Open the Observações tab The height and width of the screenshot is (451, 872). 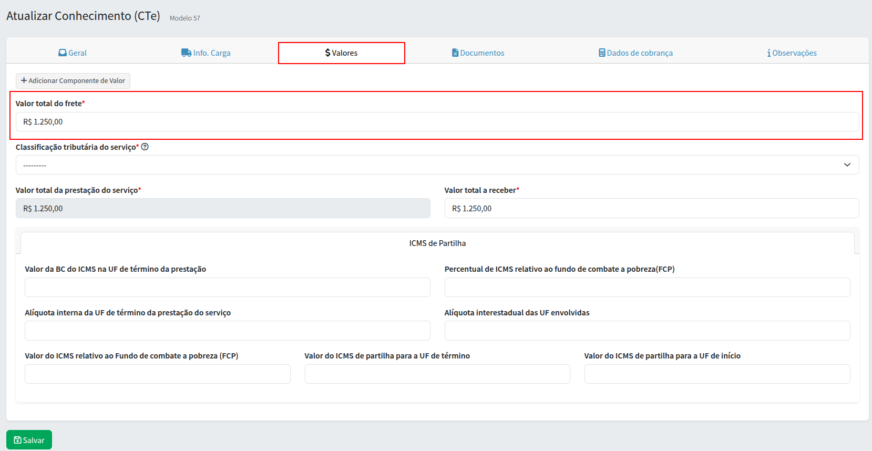792,53
